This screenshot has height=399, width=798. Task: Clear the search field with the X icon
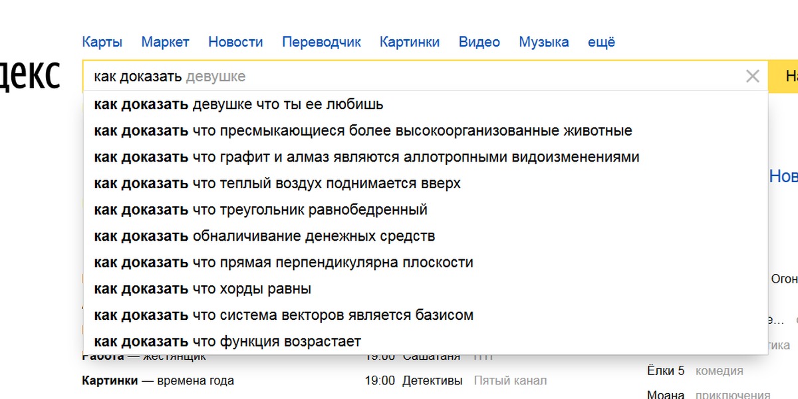(x=752, y=76)
